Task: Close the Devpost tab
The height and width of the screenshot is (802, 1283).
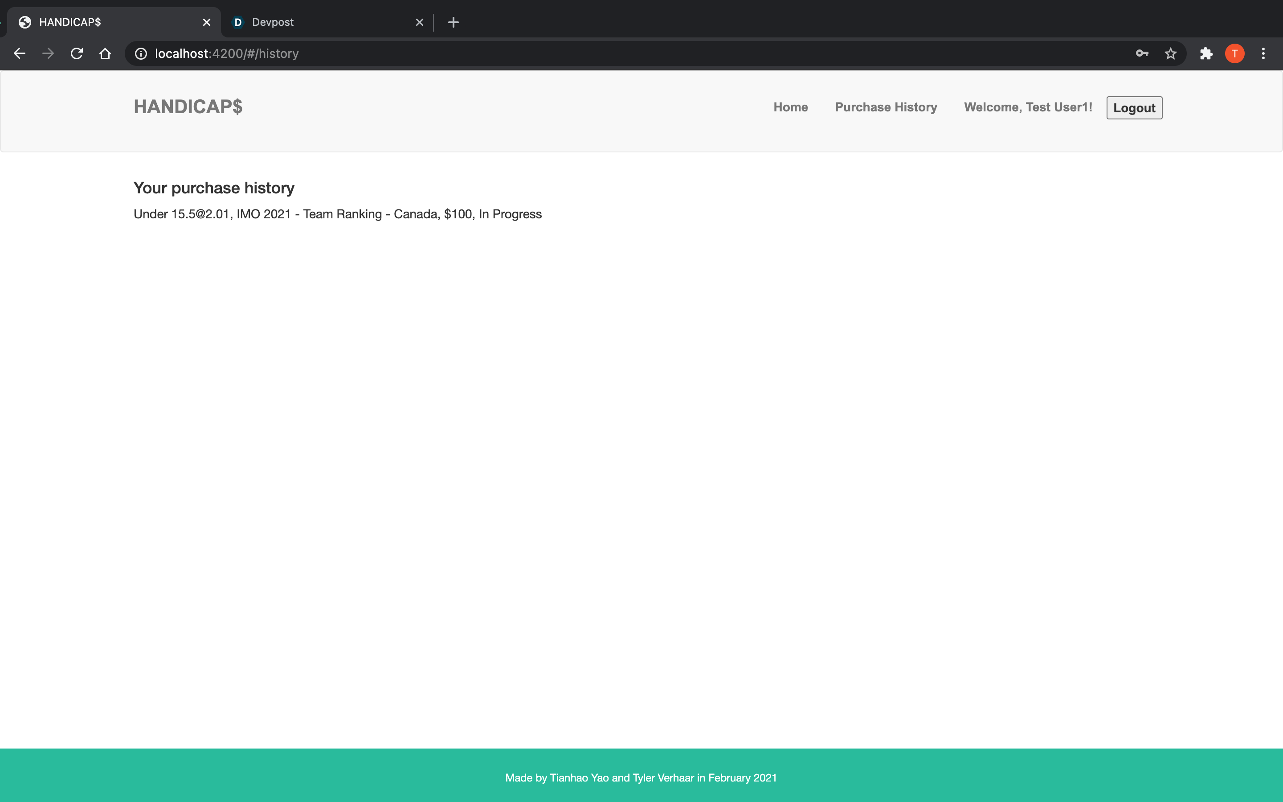Action: (419, 22)
